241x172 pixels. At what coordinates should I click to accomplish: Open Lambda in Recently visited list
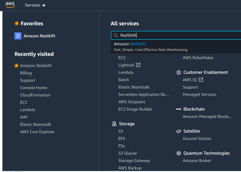tap(28, 110)
